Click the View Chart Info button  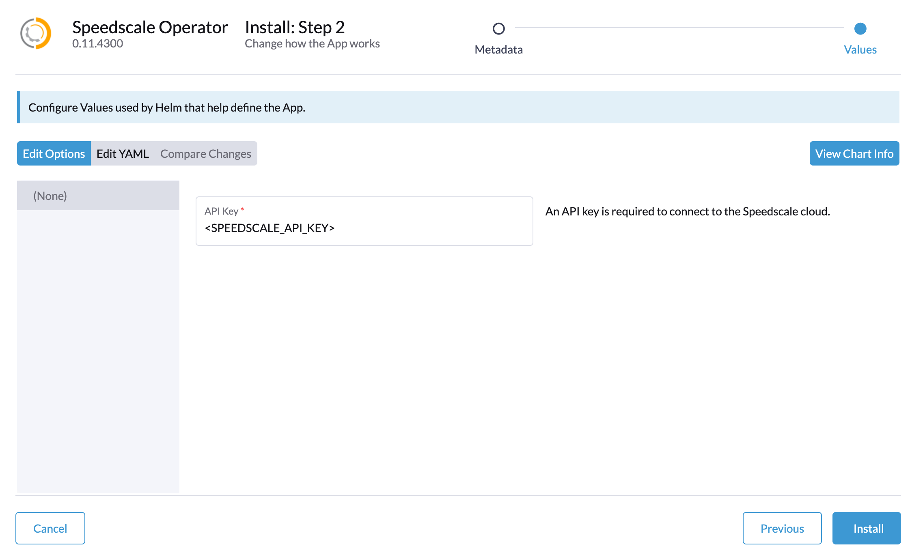pyautogui.click(x=854, y=153)
